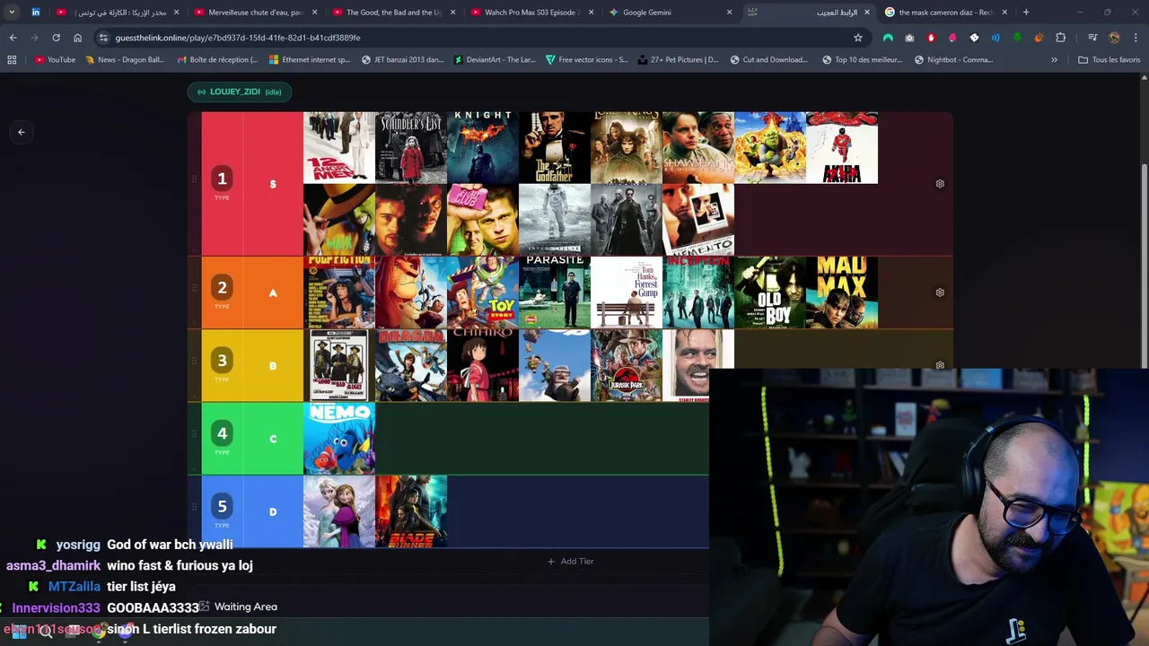Select the Shrek poster in S tier

pos(770,148)
